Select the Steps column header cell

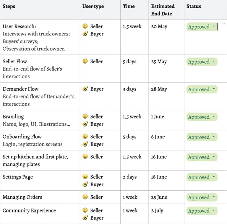point(40,10)
